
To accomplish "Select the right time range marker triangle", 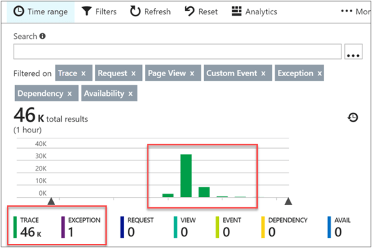I will click(x=288, y=201).
